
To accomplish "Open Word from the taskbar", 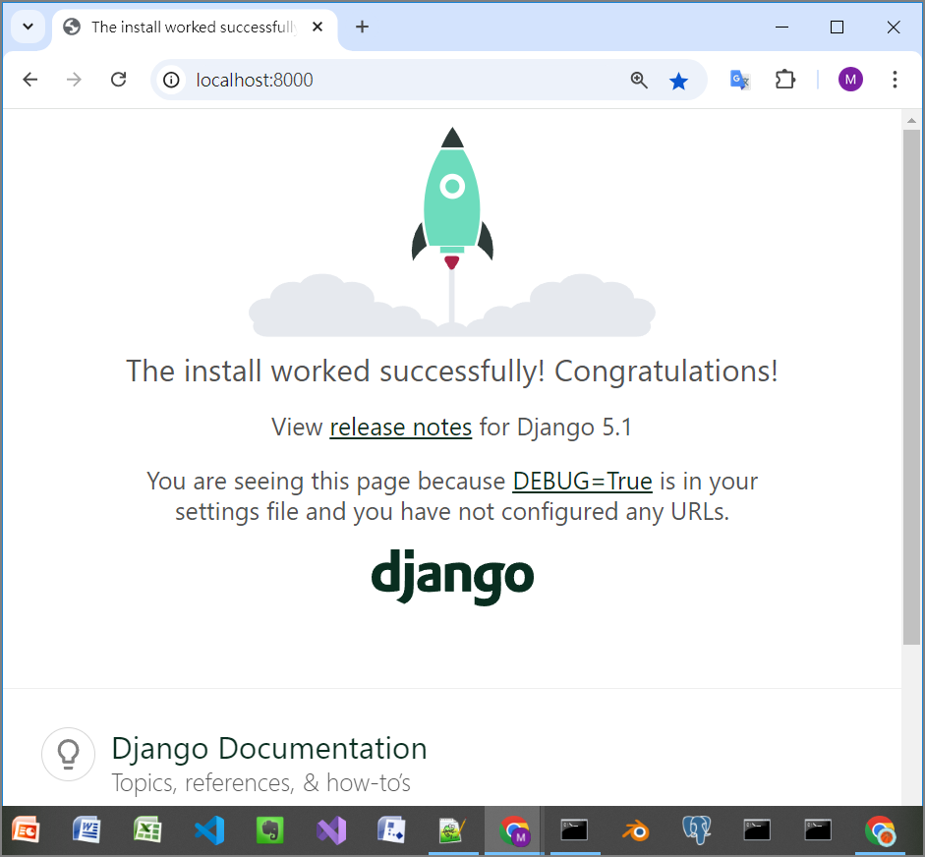I will click(x=87, y=830).
